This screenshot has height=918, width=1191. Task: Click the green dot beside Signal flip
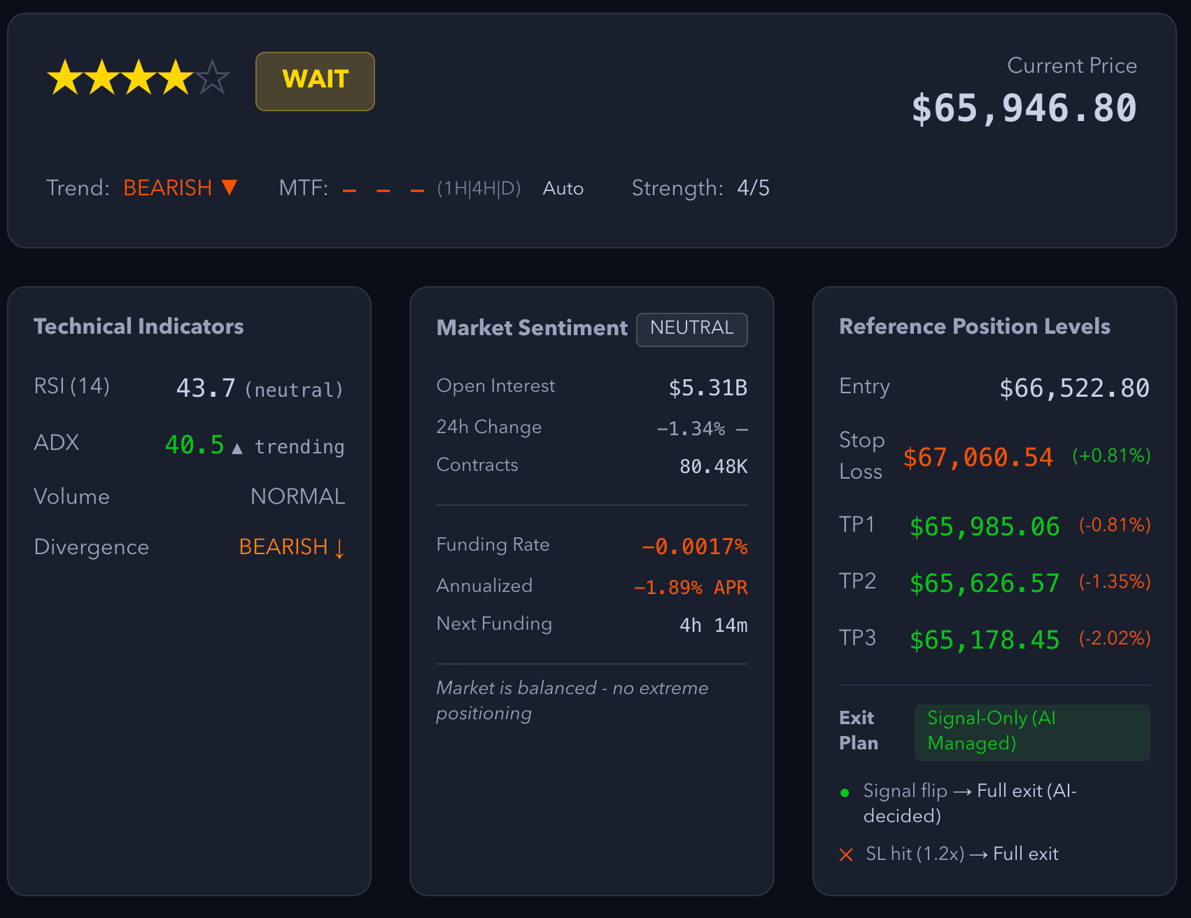click(845, 791)
